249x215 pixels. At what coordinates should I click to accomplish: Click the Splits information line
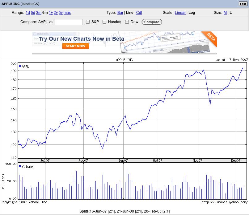tap(124, 211)
